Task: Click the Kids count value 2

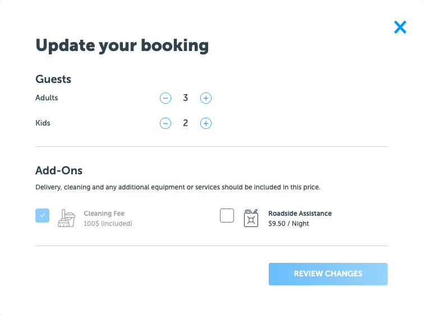Action: click(185, 123)
